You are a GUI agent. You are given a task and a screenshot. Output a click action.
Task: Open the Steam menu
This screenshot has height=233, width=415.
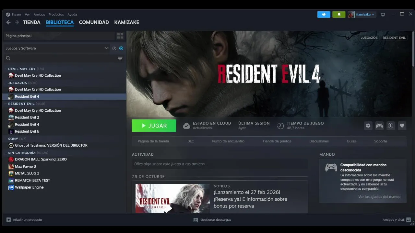click(x=16, y=15)
